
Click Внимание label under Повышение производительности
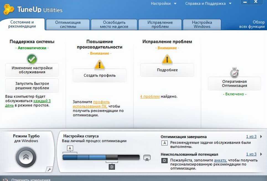tap(100, 53)
